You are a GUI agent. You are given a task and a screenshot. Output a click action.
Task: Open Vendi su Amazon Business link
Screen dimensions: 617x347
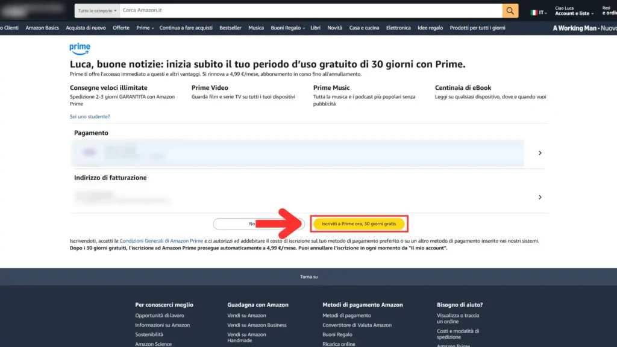(257, 325)
